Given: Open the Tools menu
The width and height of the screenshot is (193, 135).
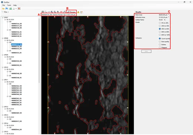Looking at the screenshot, I should [x=9, y=5].
